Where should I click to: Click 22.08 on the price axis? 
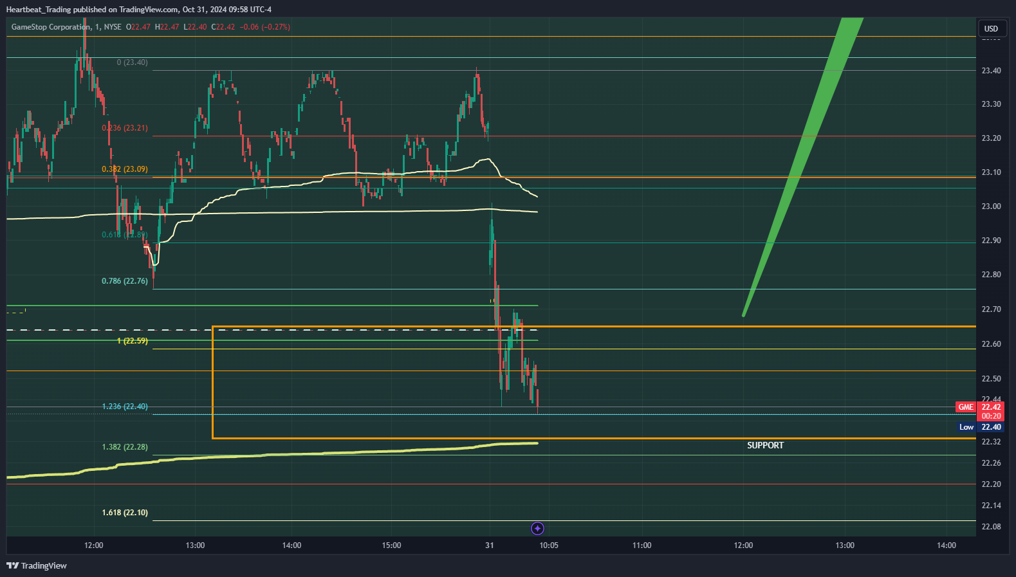(x=991, y=527)
